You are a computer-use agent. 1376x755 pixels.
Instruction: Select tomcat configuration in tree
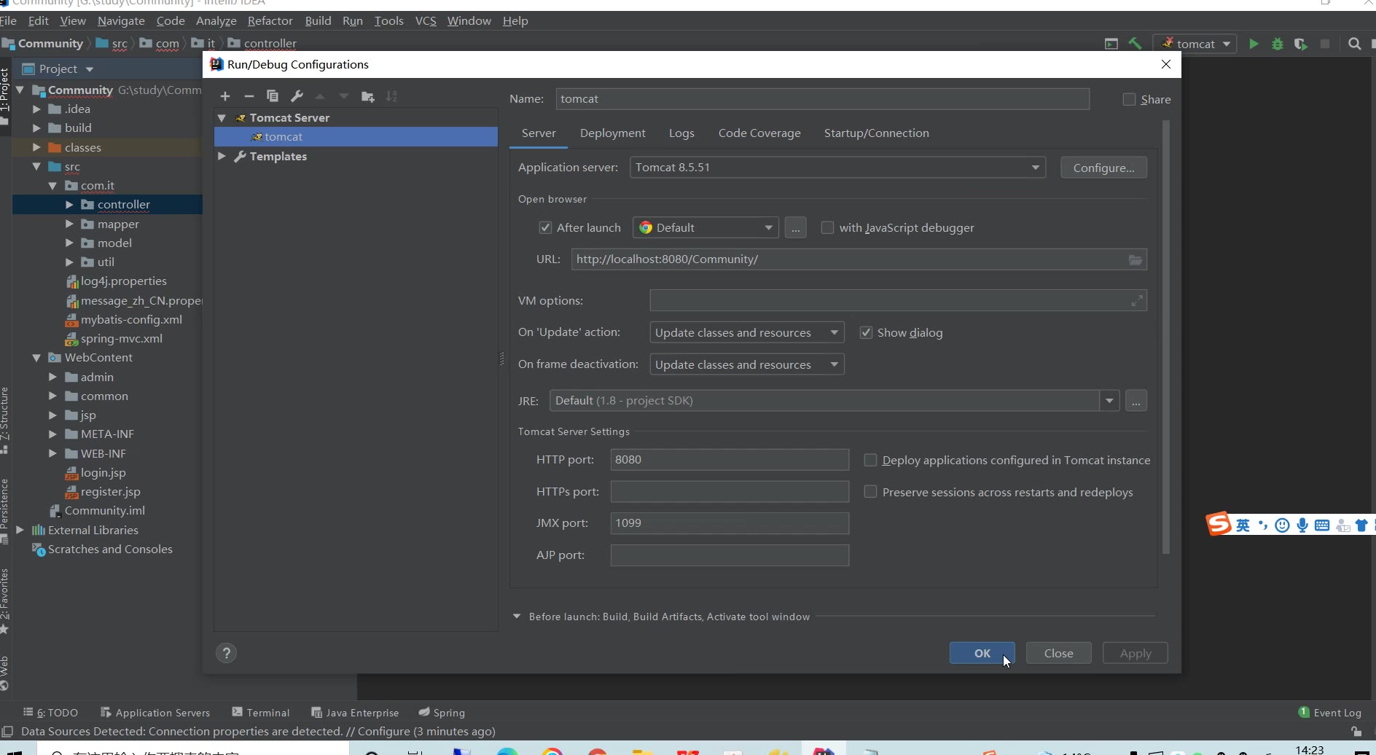[x=356, y=137]
